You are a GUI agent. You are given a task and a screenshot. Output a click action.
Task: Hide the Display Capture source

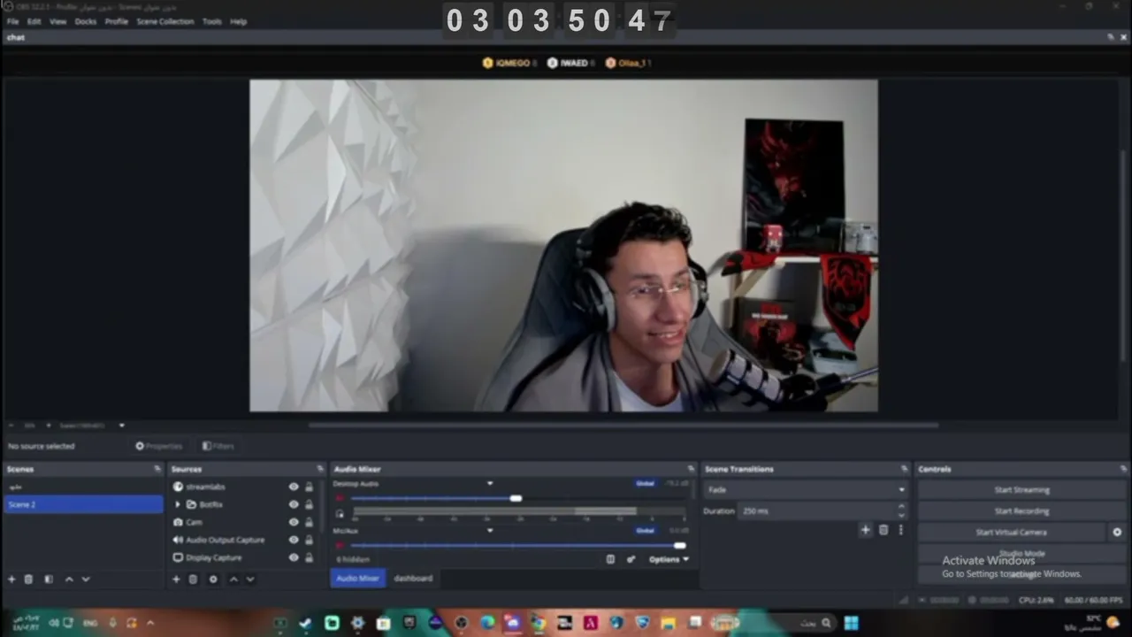(x=294, y=557)
